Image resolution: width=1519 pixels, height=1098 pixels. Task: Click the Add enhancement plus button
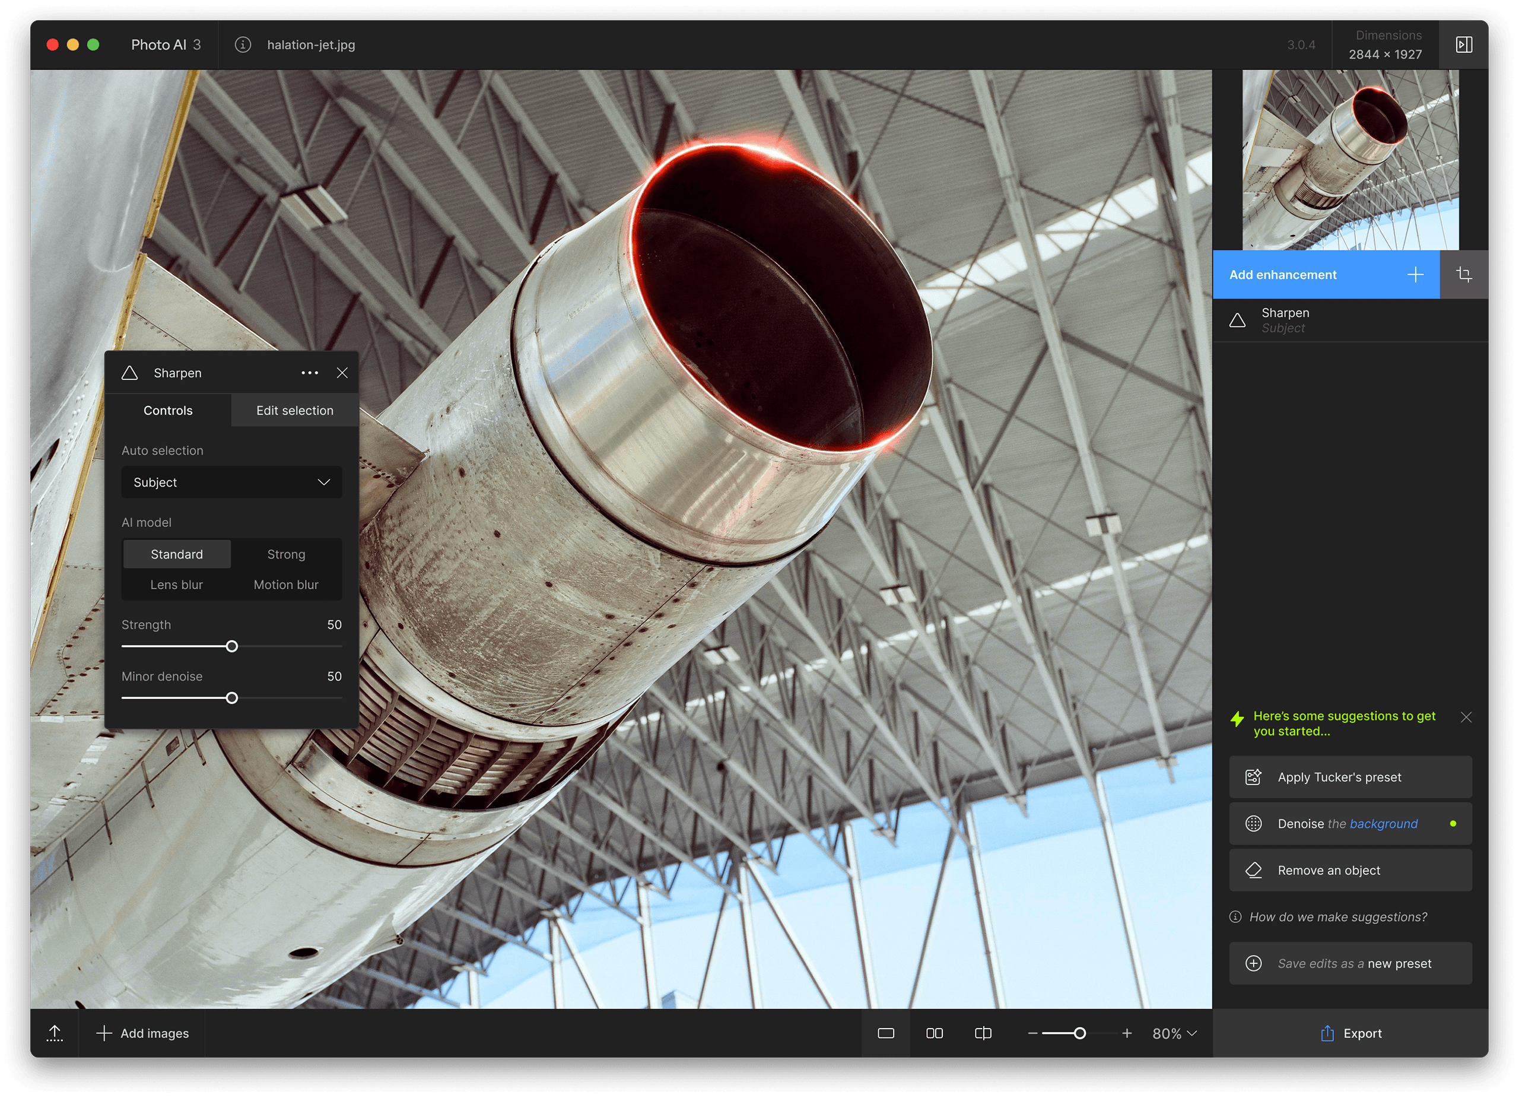1415,275
